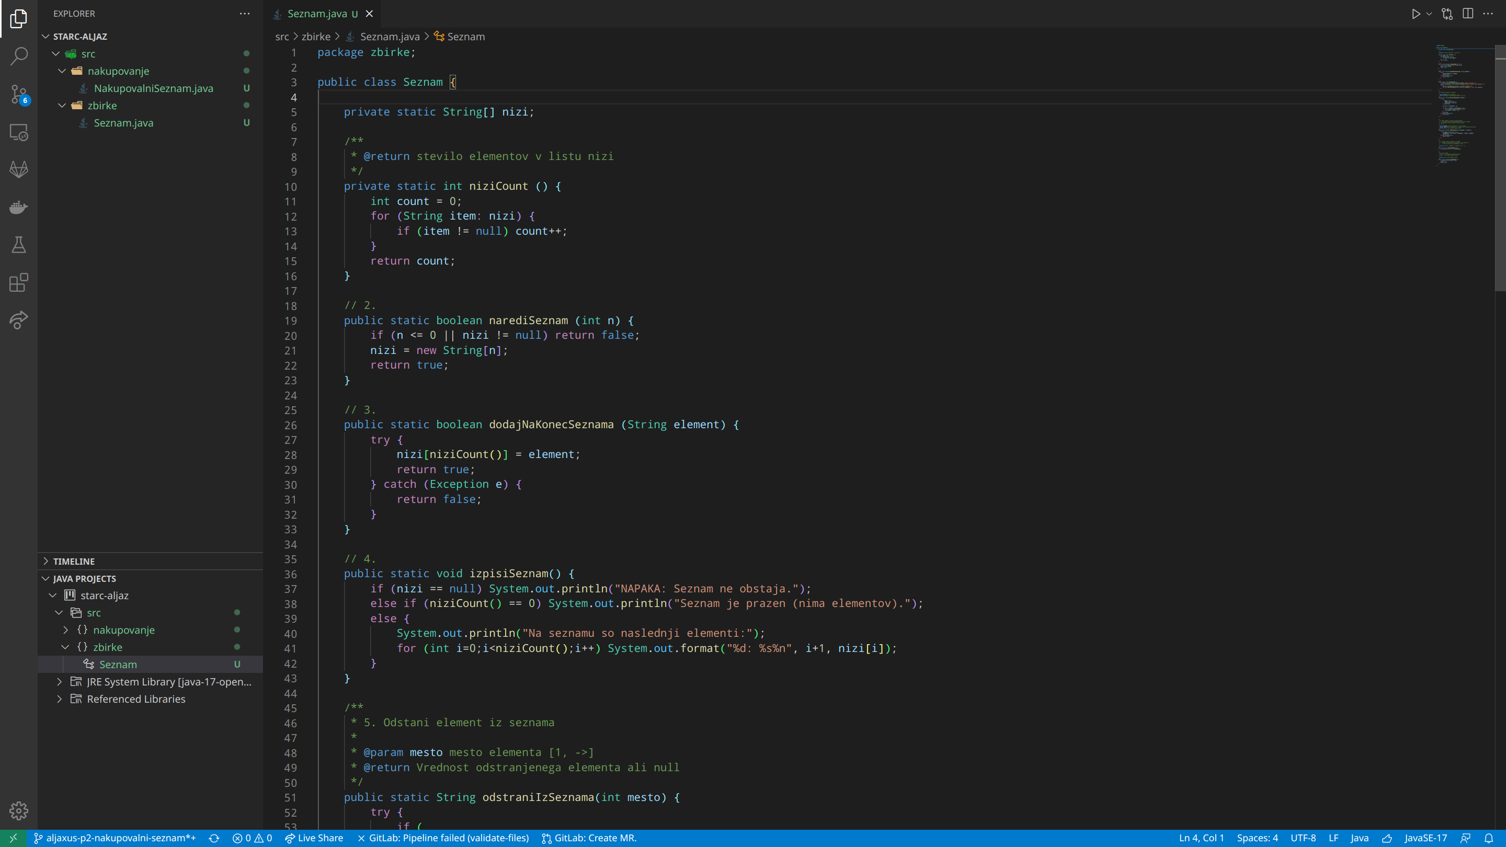Image resolution: width=1506 pixels, height=847 pixels.
Task: Click feedback icon in status bar
Action: coord(1465,838)
